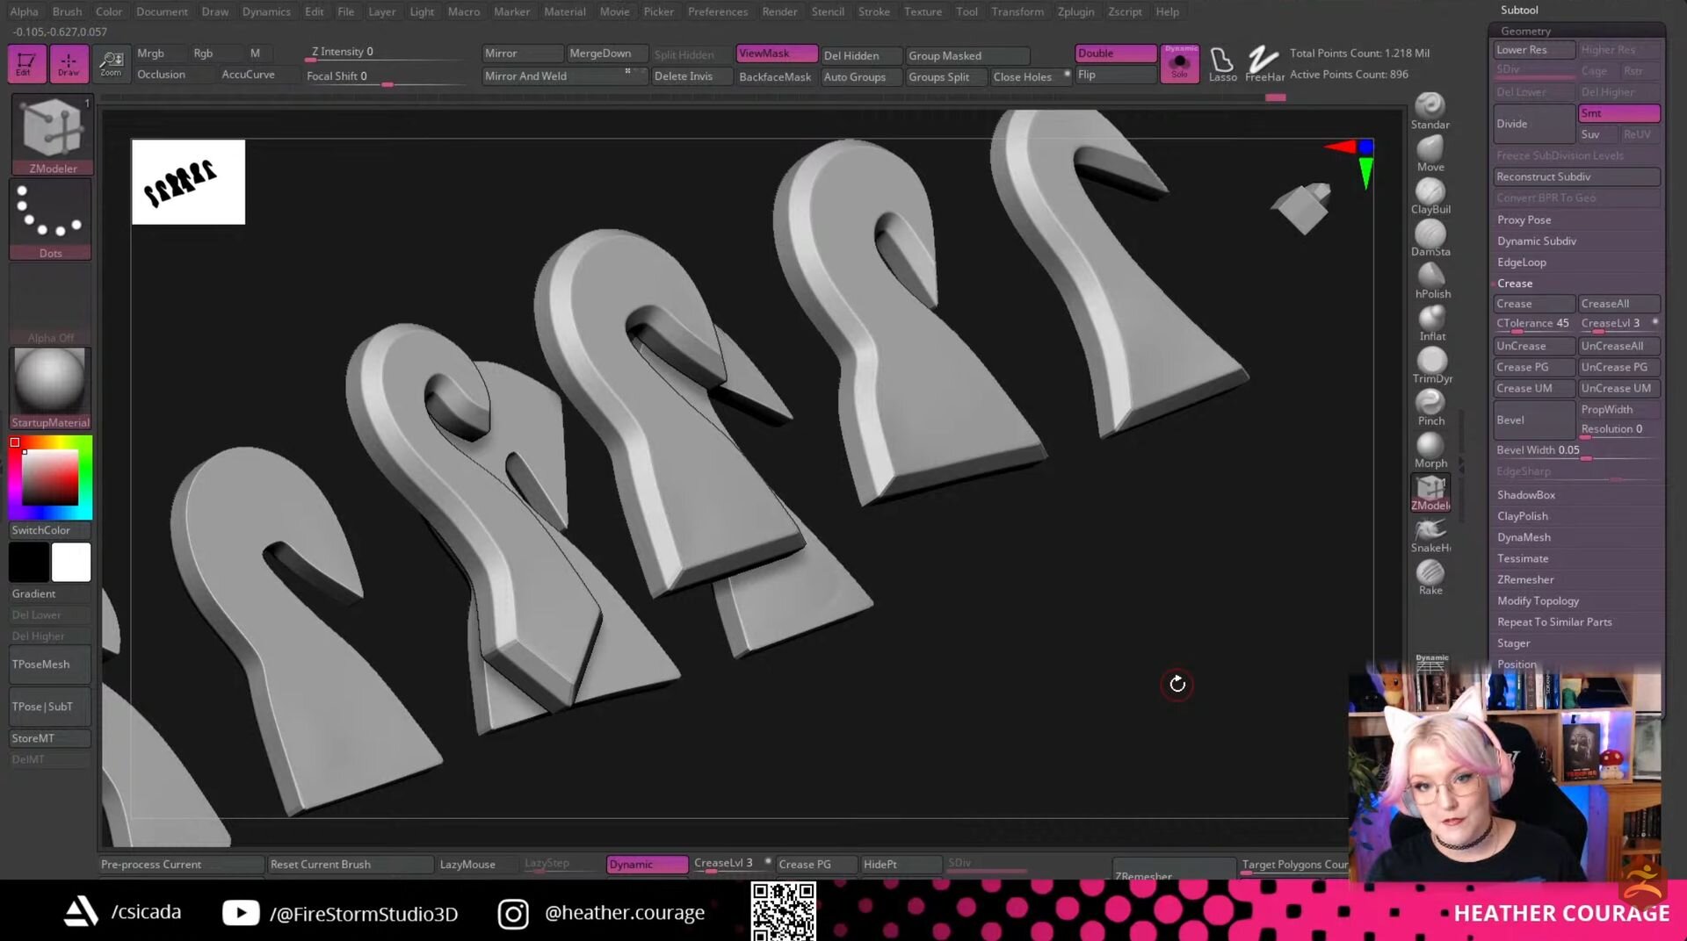Click the CTolerance 45 slider
Image resolution: width=1687 pixels, height=941 pixels.
pos(1534,324)
